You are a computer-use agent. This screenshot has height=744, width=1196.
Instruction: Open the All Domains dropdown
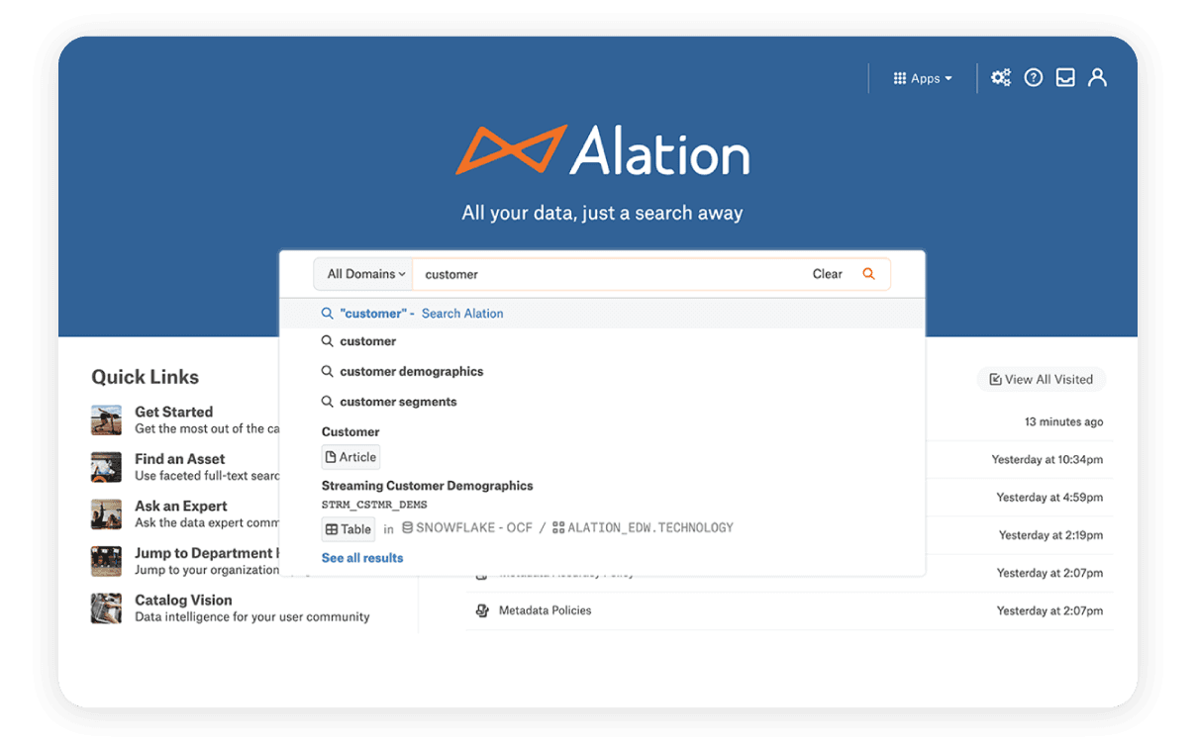point(362,274)
